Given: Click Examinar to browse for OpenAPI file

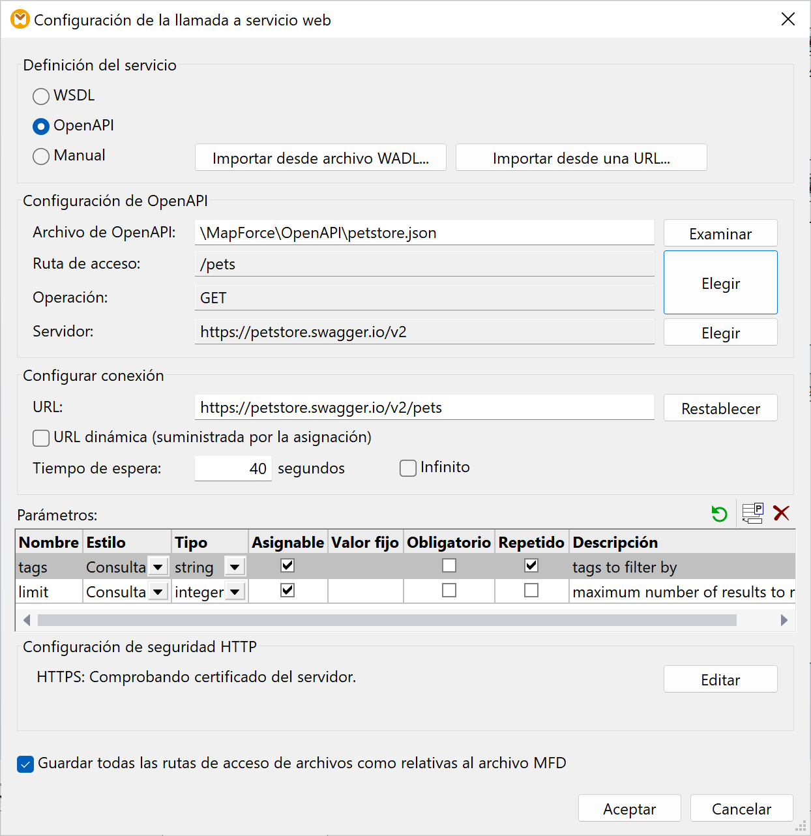Looking at the screenshot, I should pyautogui.click(x=720, y=233).
